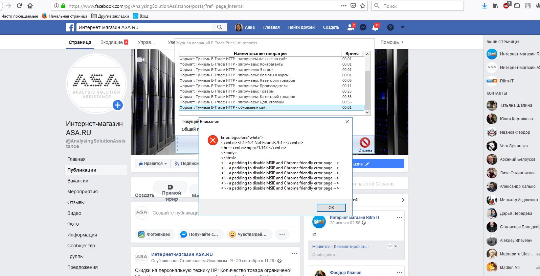
Task: Click the right chevron in sidebar panel
Action: 403,200
